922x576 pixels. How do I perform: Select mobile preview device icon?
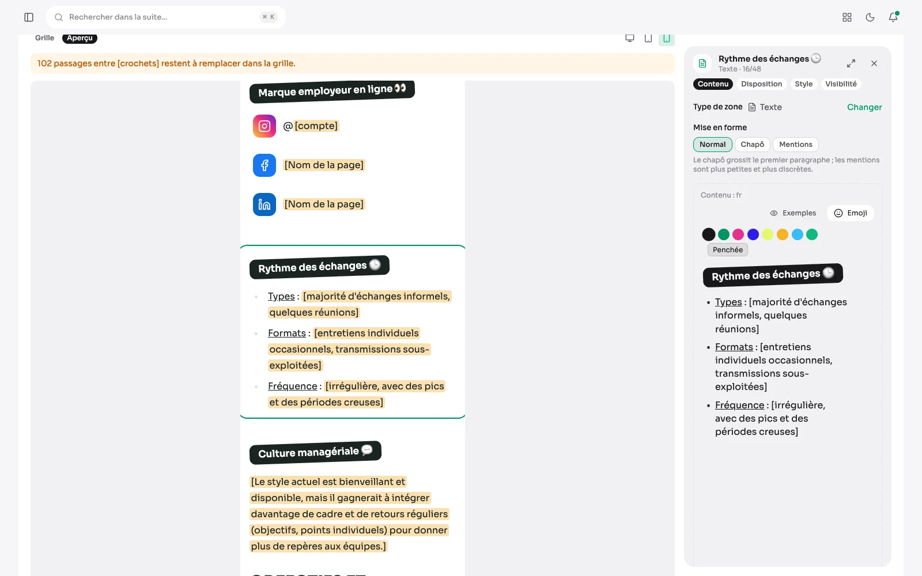point(667,38)
